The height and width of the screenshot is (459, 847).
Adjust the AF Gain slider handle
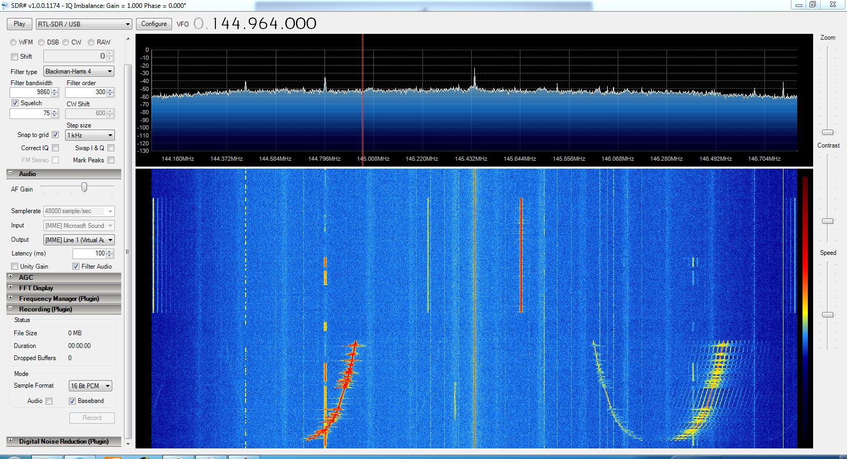point(84,187)
